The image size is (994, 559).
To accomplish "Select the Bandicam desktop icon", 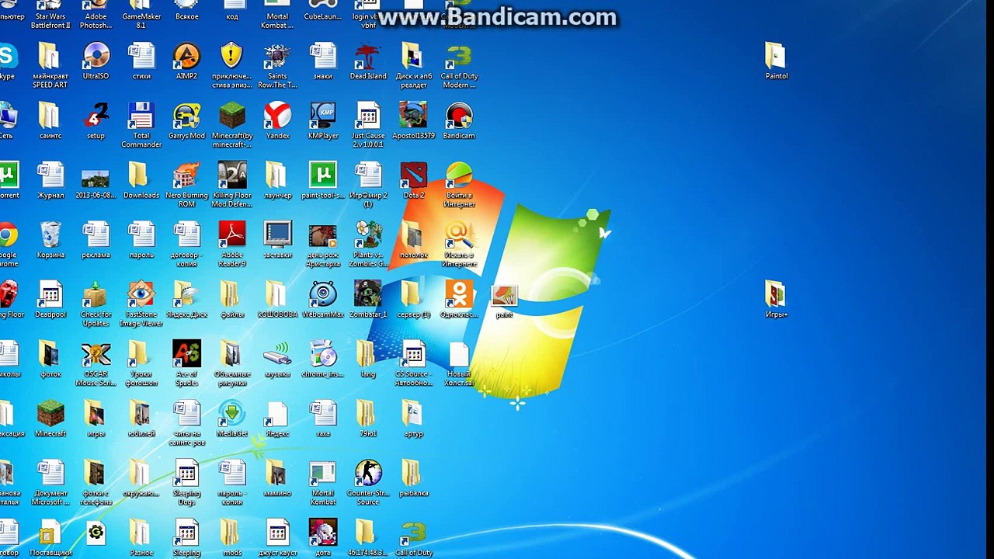I will click(x=459, y=121).
